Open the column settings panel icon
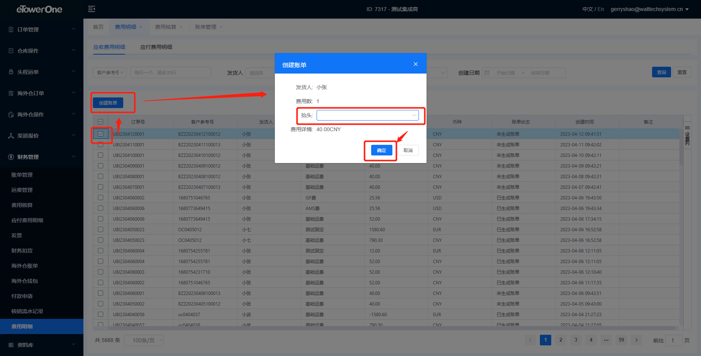 point(687,136)
